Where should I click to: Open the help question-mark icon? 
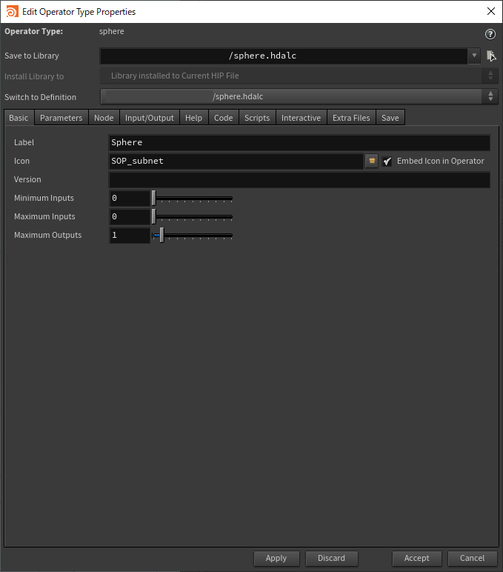coord(490,34)
